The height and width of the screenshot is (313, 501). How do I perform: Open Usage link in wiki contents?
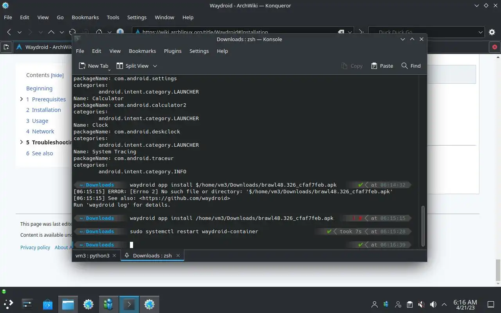(x=40, y=121)
